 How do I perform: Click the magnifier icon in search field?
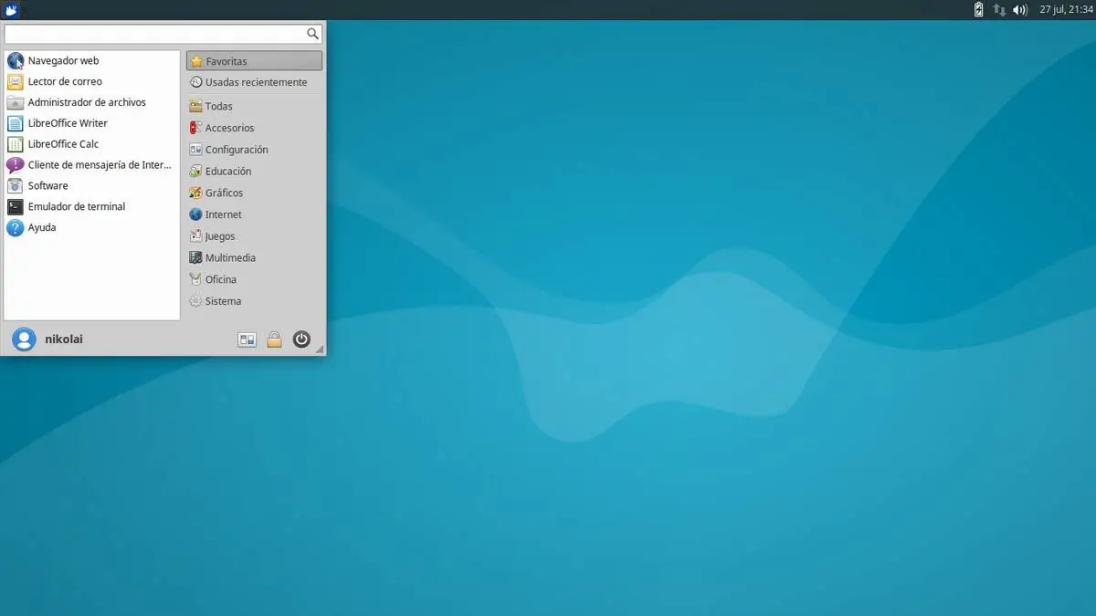click(312, 34)
